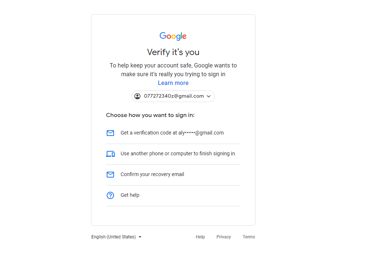Click the envelope icon beside verification code option
This screenshot has width=372, height=261.
110,133
